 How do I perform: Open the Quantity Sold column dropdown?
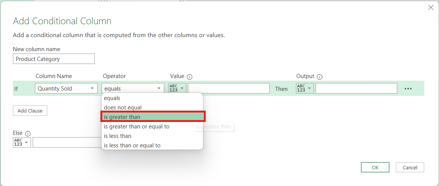pos(66,88)
